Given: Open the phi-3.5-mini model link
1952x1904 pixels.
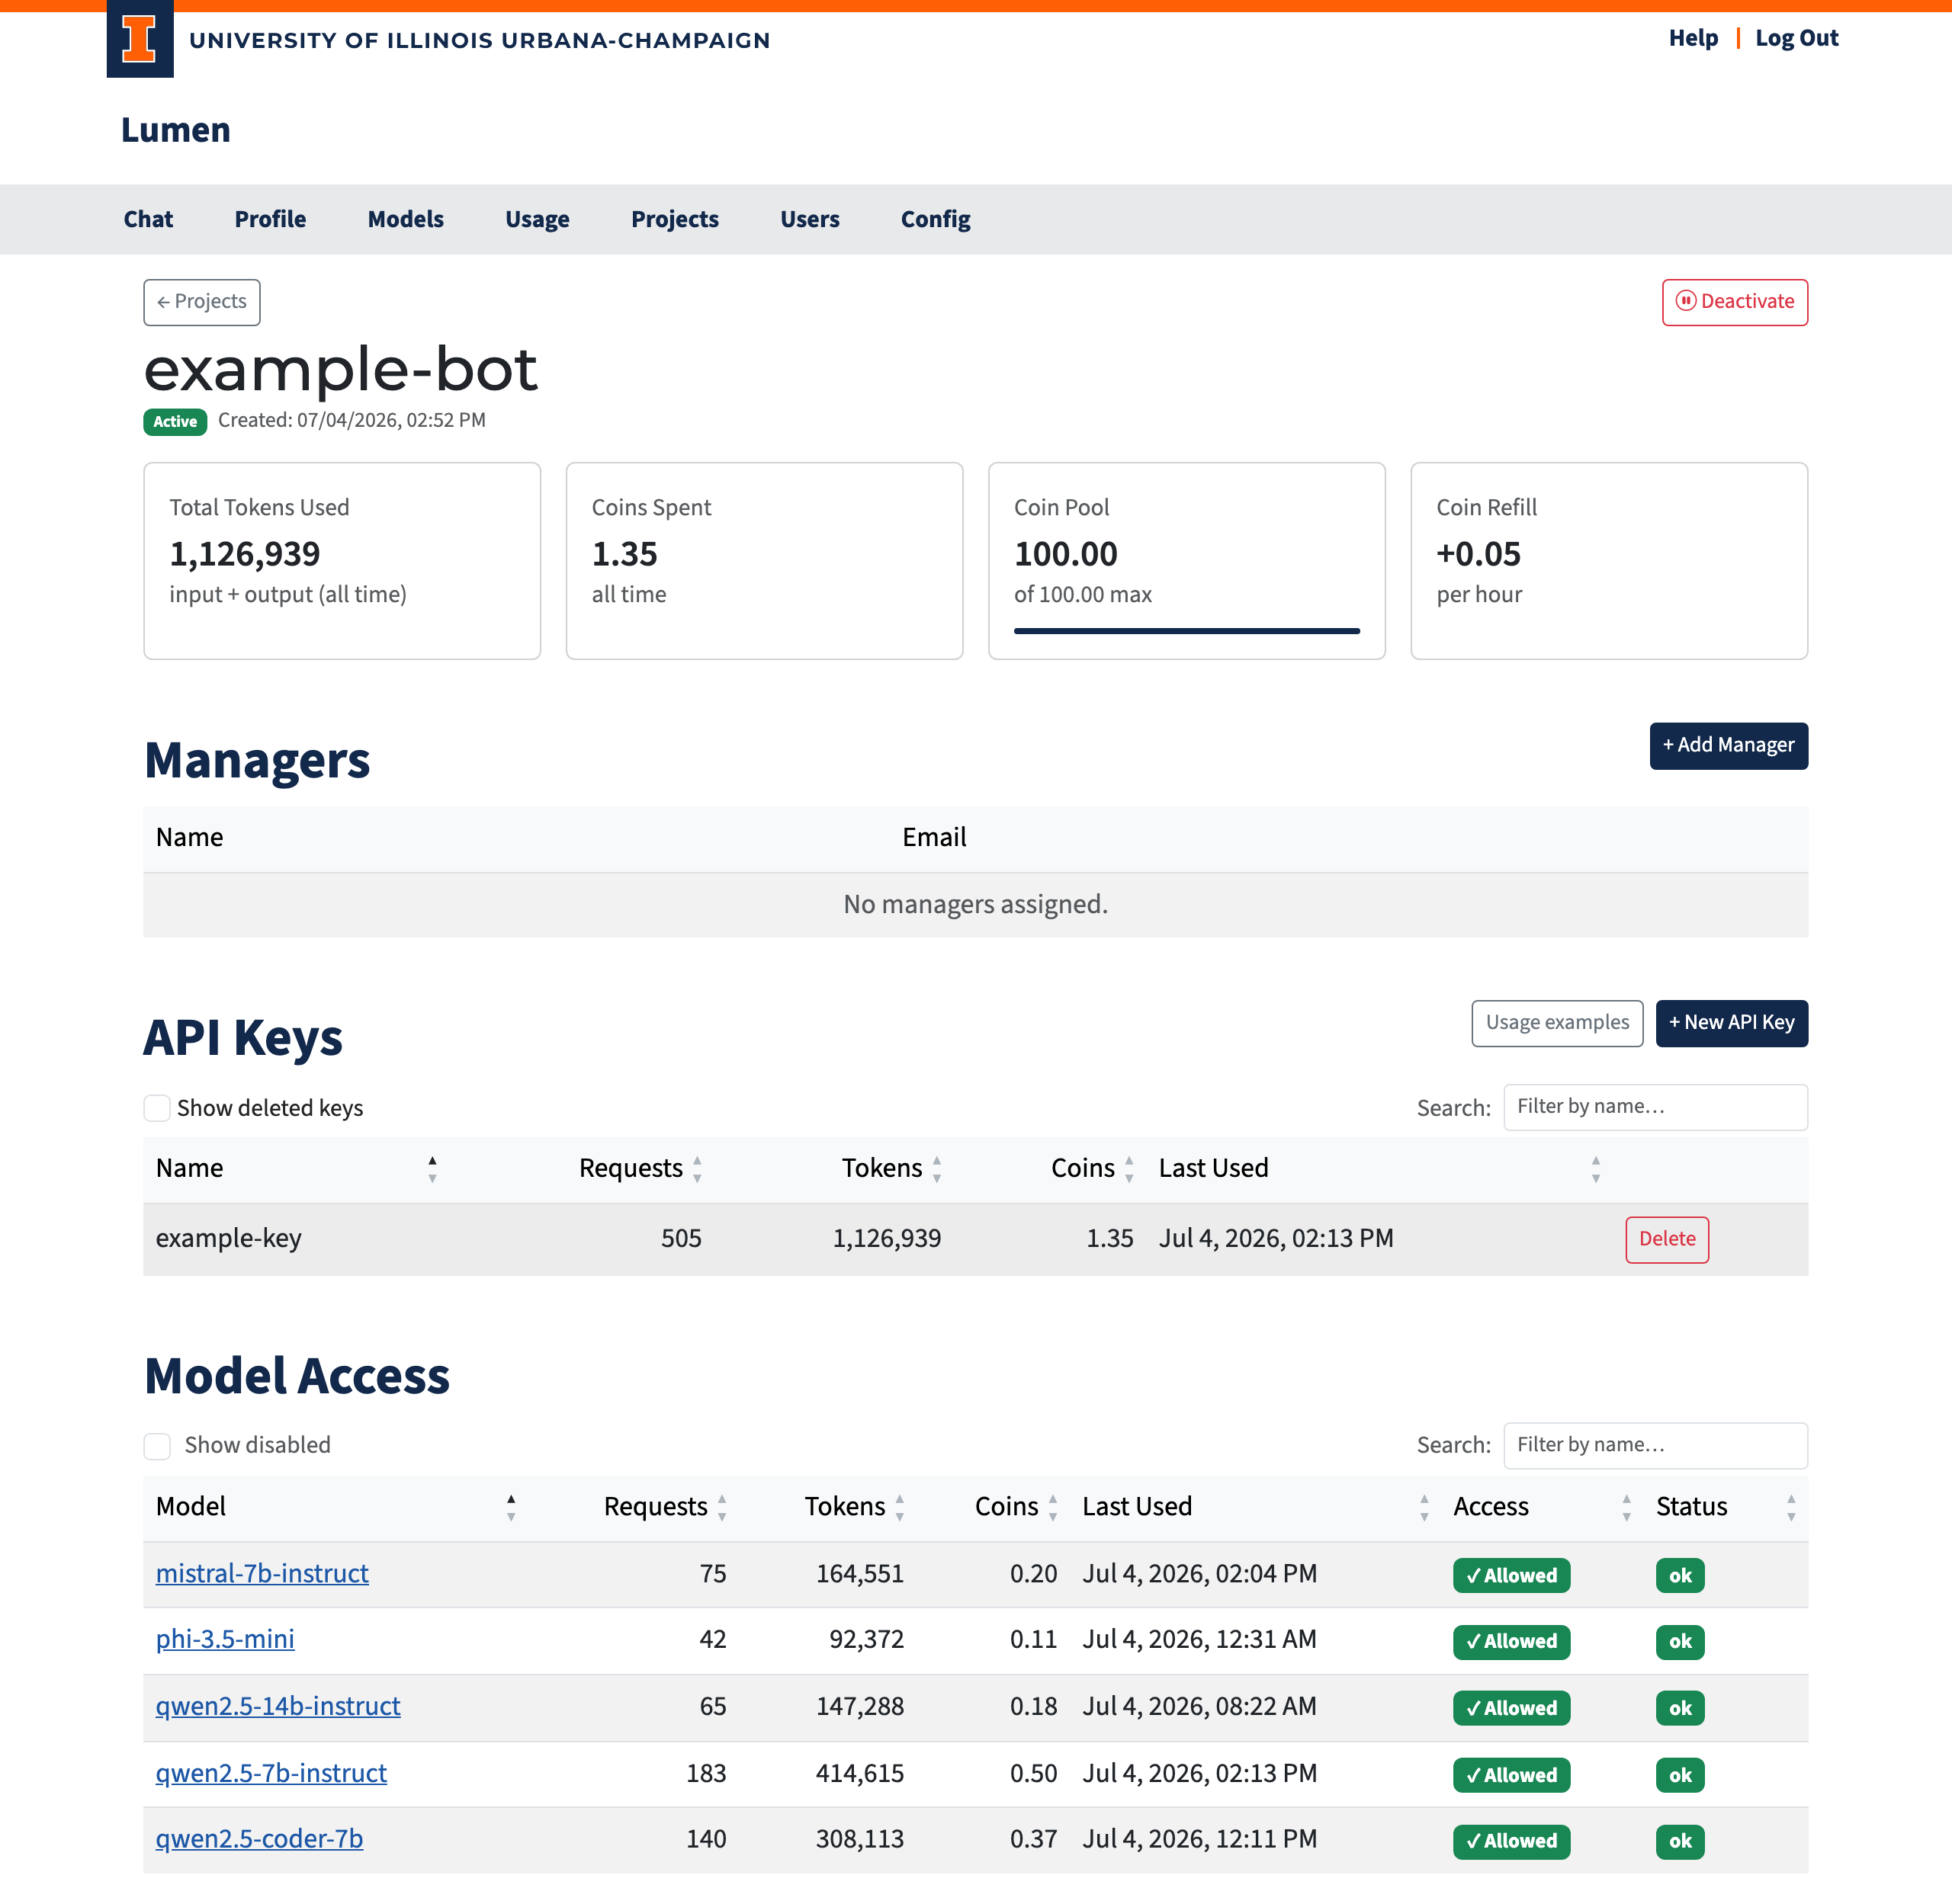Looking at the screenshot, I should (x=225, y=1640).
